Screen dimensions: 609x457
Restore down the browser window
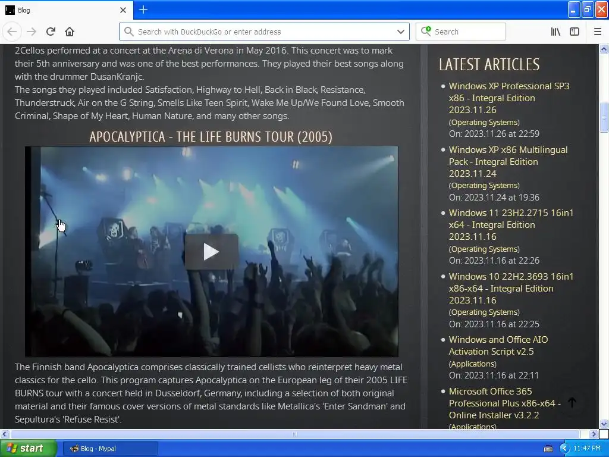point(588,10)
